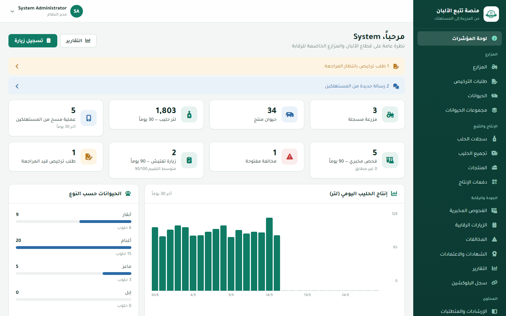506x316 pixels.
Task: Expand the new consumer messages alert chevron
Action: click(x=17, y=86)
